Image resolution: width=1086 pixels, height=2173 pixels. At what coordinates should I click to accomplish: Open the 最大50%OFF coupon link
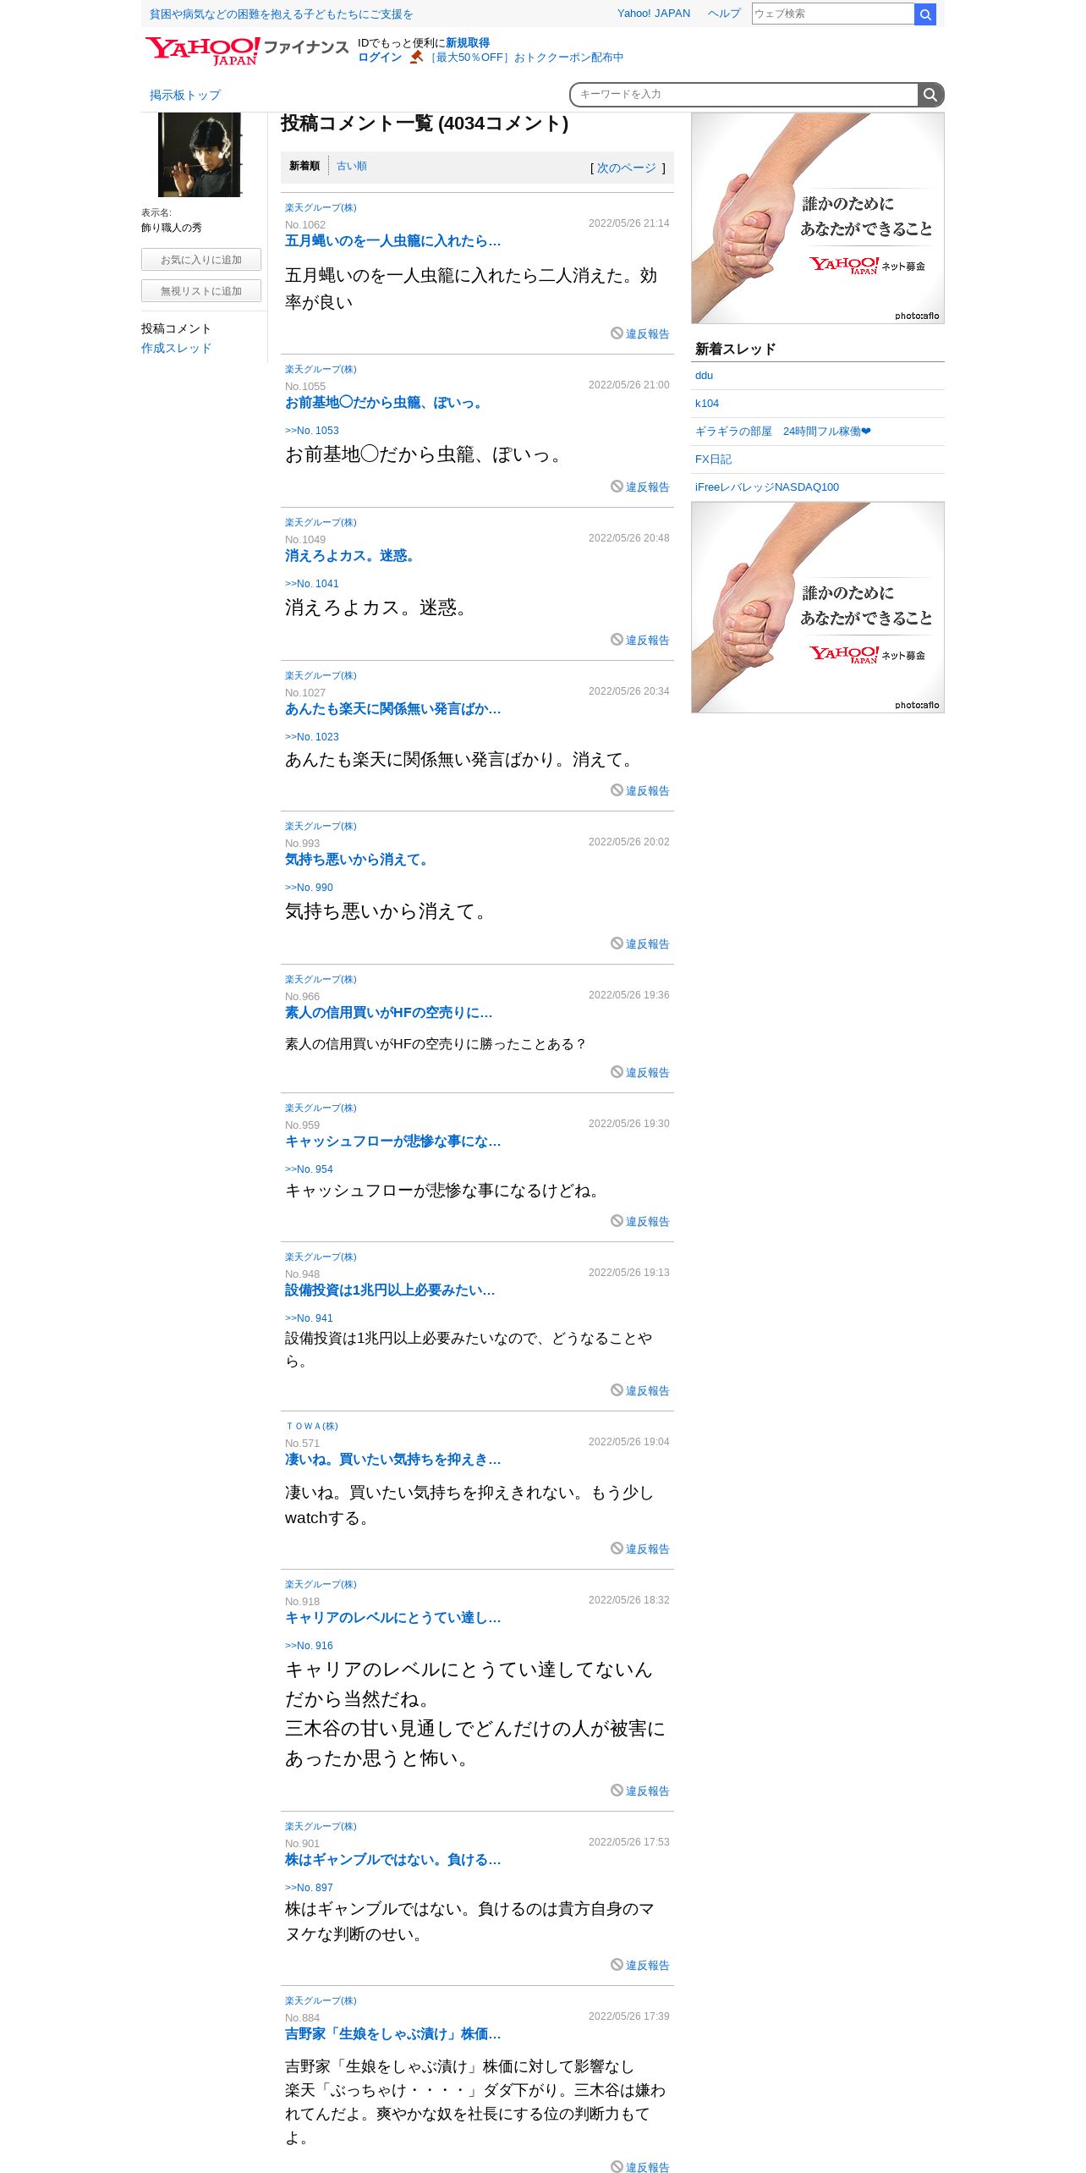click(526, 58)
